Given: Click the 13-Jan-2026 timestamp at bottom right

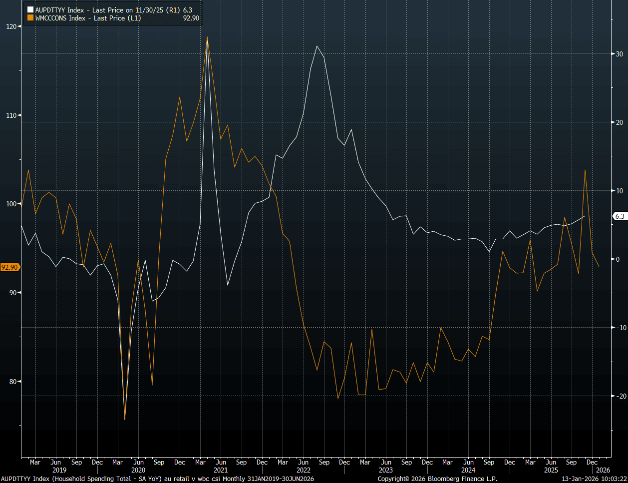Looking at the screenshot, I should 594,479.
